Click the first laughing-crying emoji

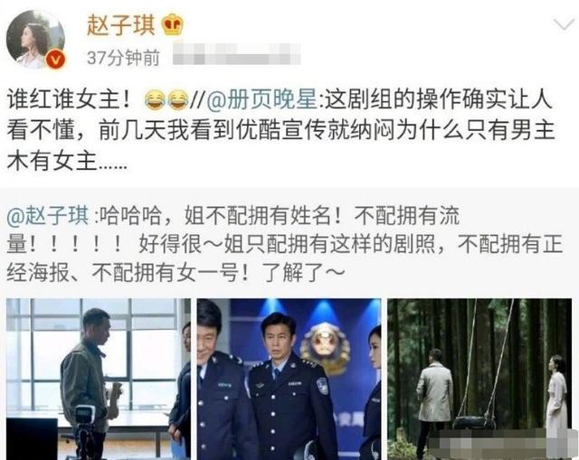coord(155,99)
